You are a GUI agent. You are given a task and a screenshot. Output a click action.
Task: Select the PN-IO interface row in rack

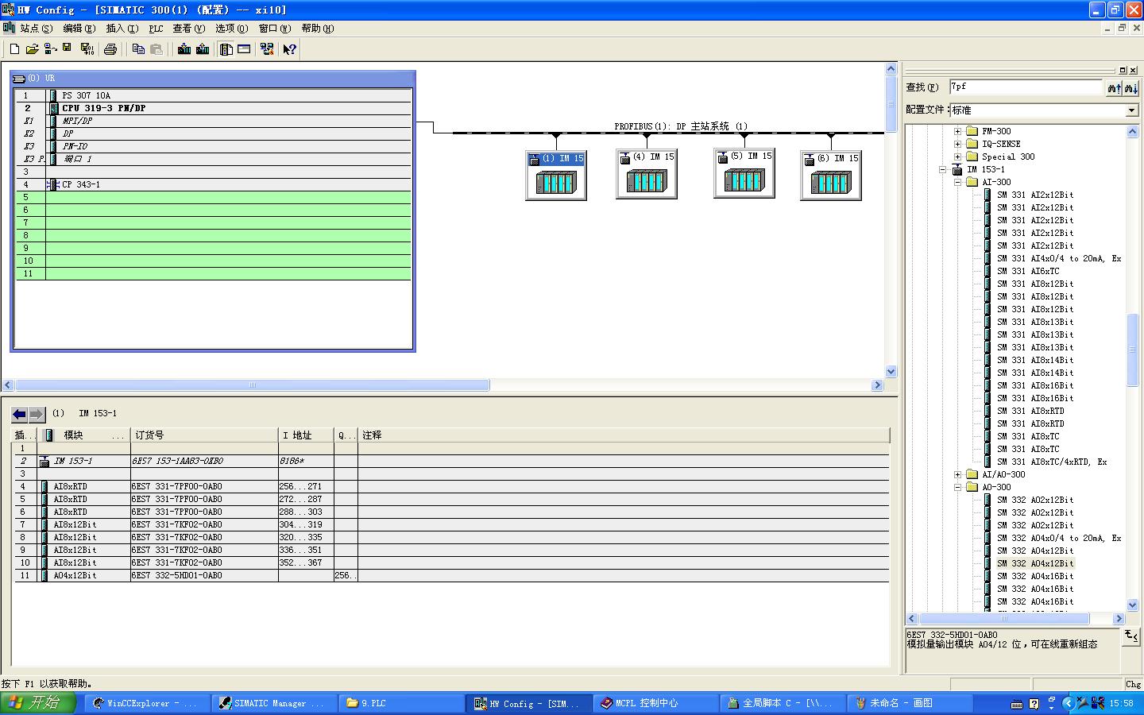coord(75,146)
